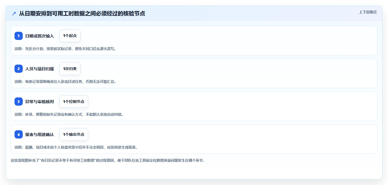This screenshot has width=388, height=185.
Task: Click the 上下游路径 label
Action: pos(368,12)
